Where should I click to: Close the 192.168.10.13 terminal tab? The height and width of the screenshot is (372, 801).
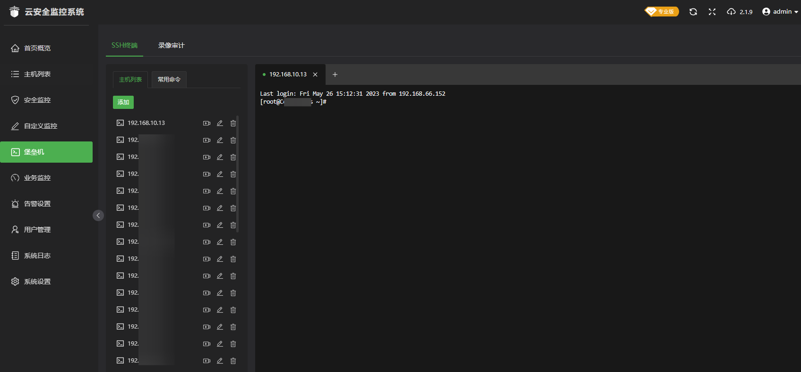point(315,74)
